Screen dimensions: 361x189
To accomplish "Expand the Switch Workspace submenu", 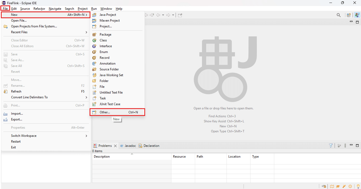I will pyautogui.click(x=46, y=136).
